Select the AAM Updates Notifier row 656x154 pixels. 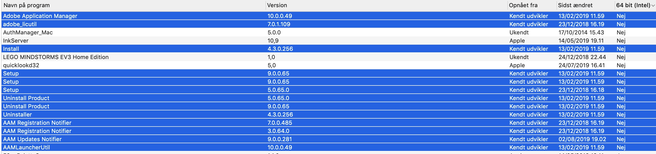(x=329, y=139)
